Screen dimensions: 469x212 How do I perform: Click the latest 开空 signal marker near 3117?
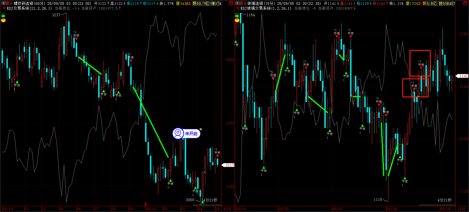coord(217,156)
